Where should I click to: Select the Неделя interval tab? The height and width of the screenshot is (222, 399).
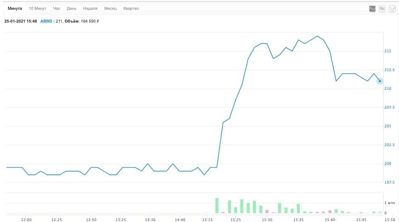(x=90, y=9)
